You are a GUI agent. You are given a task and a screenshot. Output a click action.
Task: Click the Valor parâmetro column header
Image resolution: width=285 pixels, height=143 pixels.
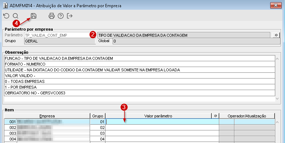[x=158, y=116]
